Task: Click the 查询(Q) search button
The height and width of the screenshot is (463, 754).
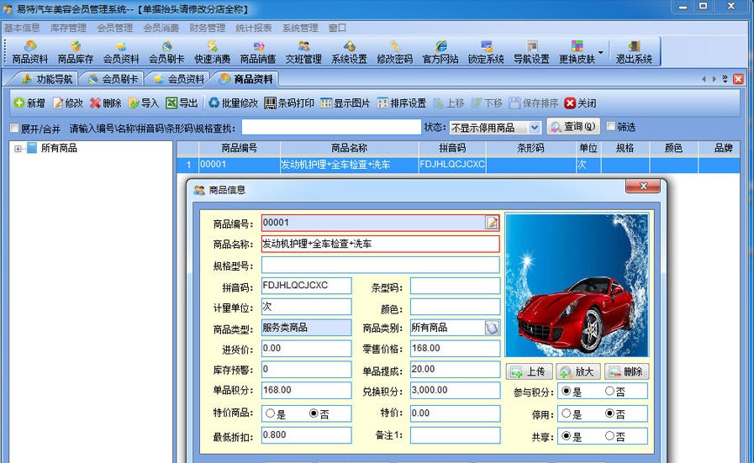Action: [x=573, y=126]
